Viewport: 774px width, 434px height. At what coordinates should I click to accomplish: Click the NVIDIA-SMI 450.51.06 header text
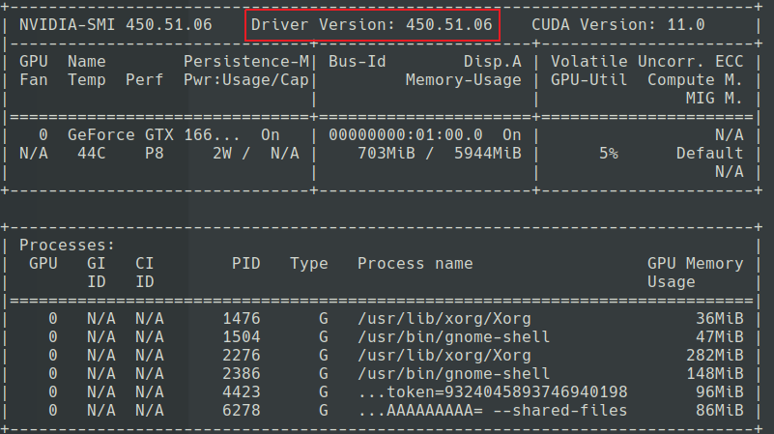click(116, 25)
